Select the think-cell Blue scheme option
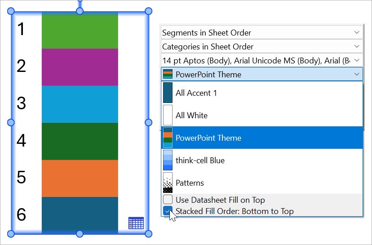372x245 pixels. (200, 160)
